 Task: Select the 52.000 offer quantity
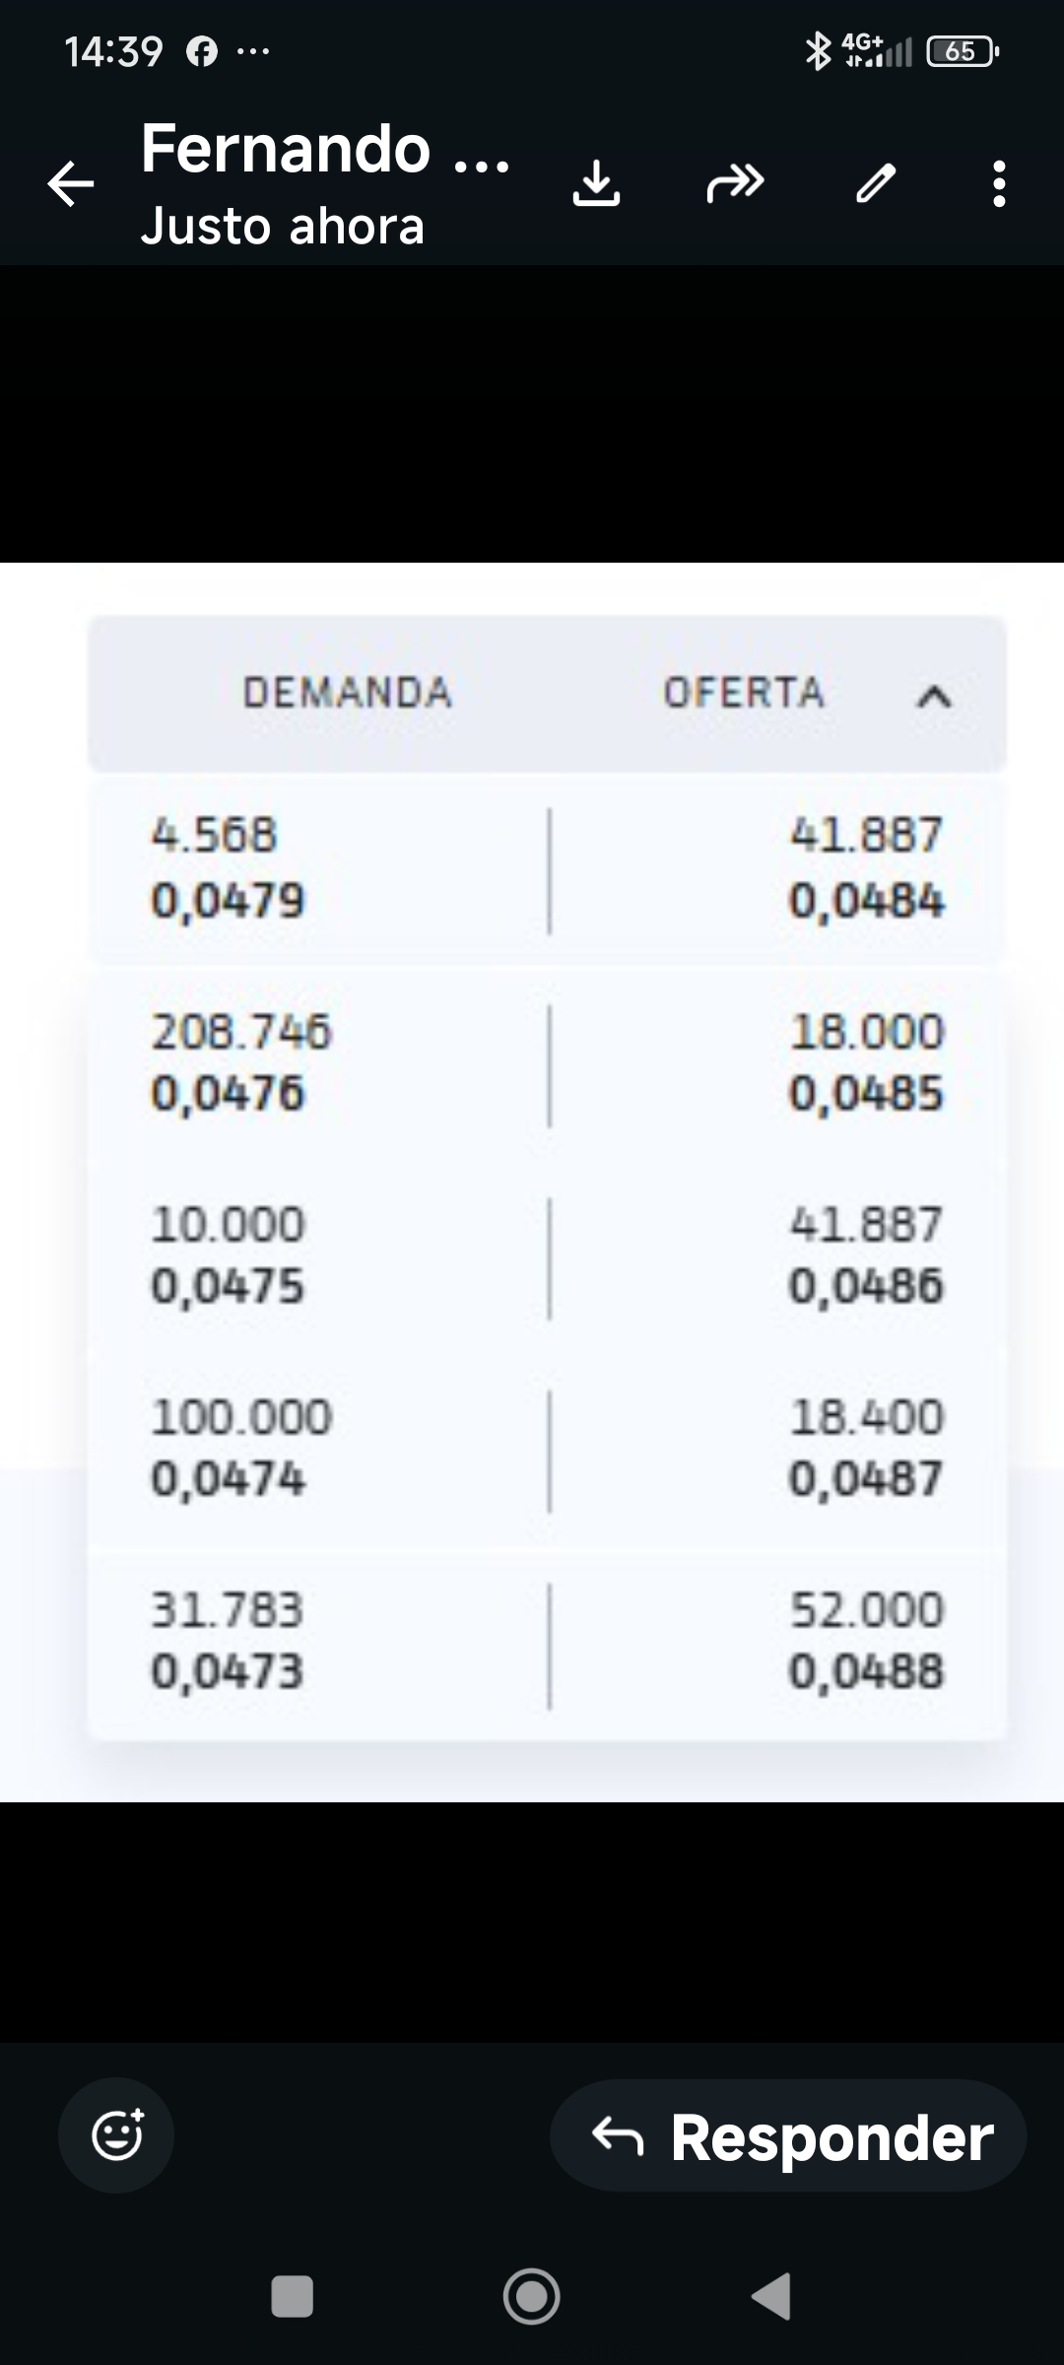coord(867,1609)
